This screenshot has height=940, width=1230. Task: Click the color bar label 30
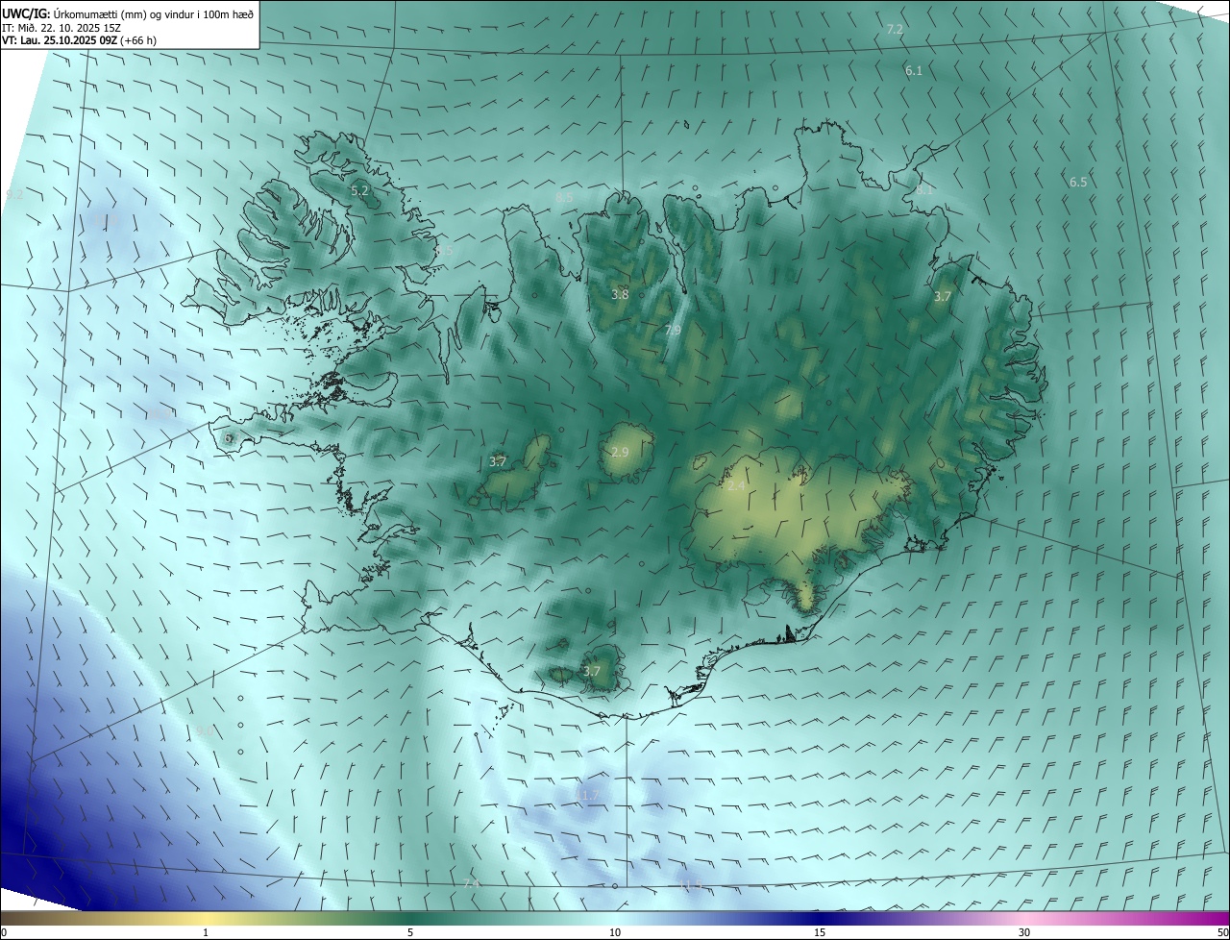[1024, 933]
